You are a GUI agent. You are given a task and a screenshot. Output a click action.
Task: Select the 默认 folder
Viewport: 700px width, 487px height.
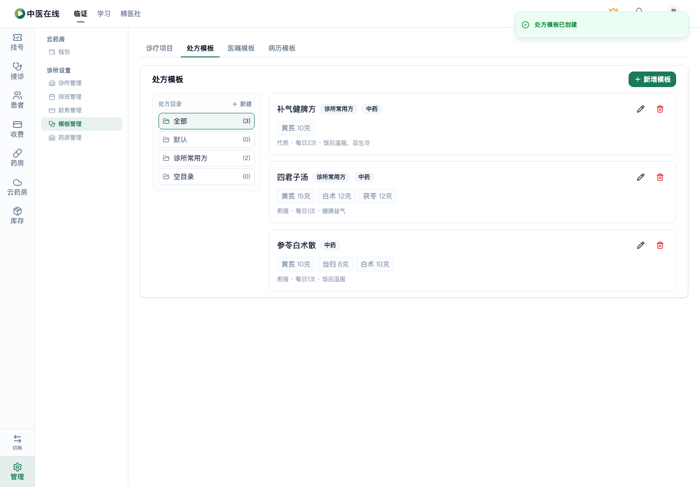point(207,140)
